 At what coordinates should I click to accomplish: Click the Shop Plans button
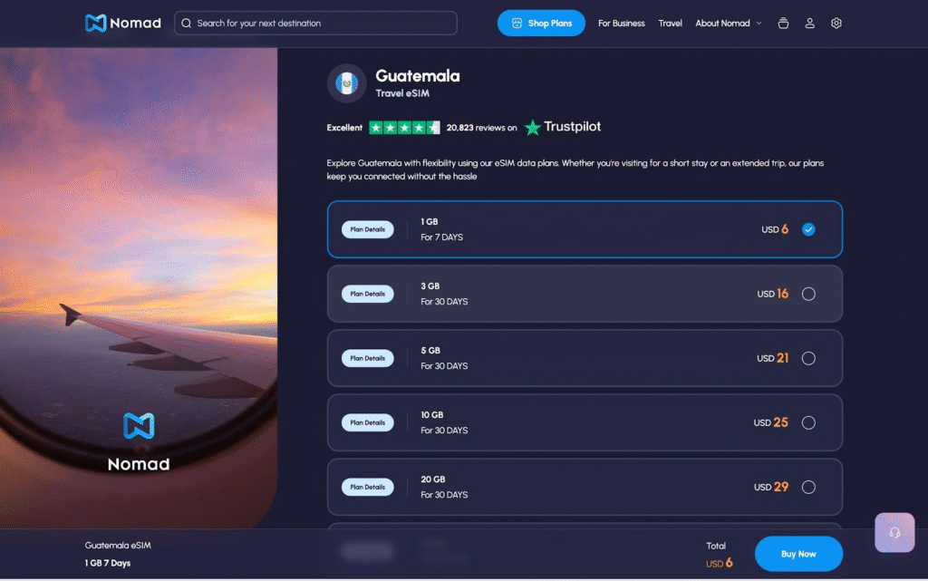pyautogui.click(x=541, y=23)
